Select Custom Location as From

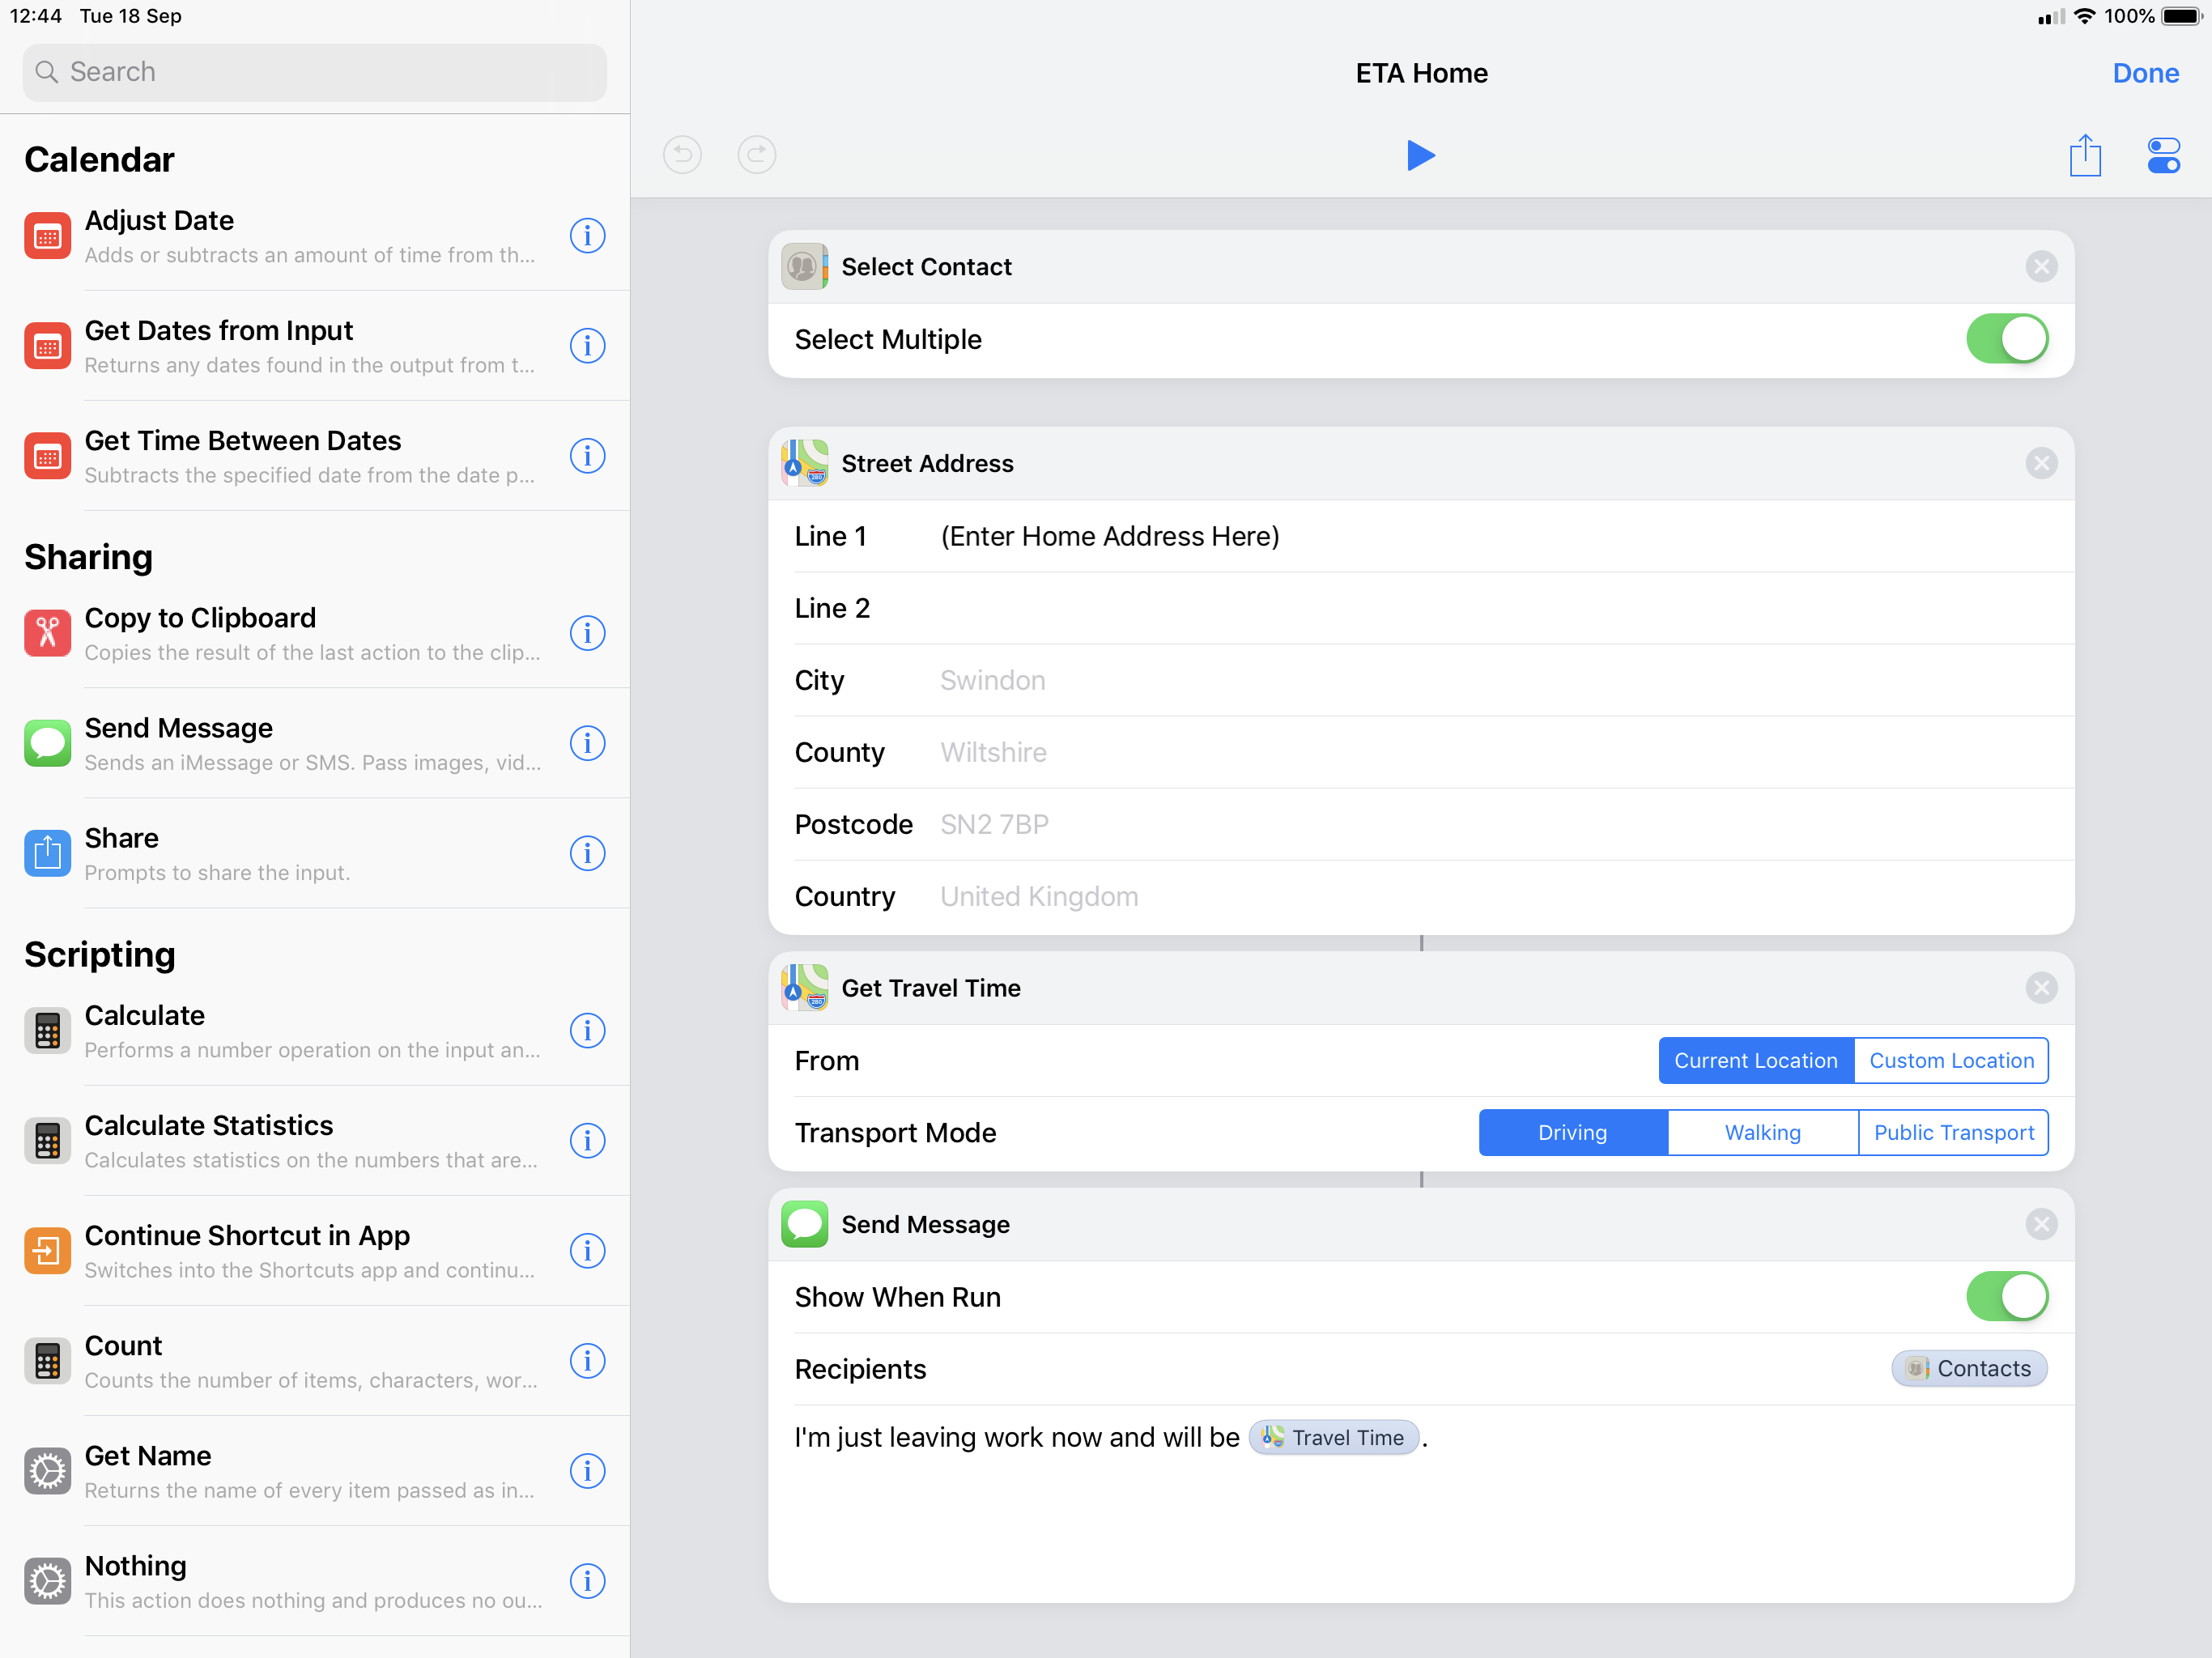(x=1951, y=1061)
